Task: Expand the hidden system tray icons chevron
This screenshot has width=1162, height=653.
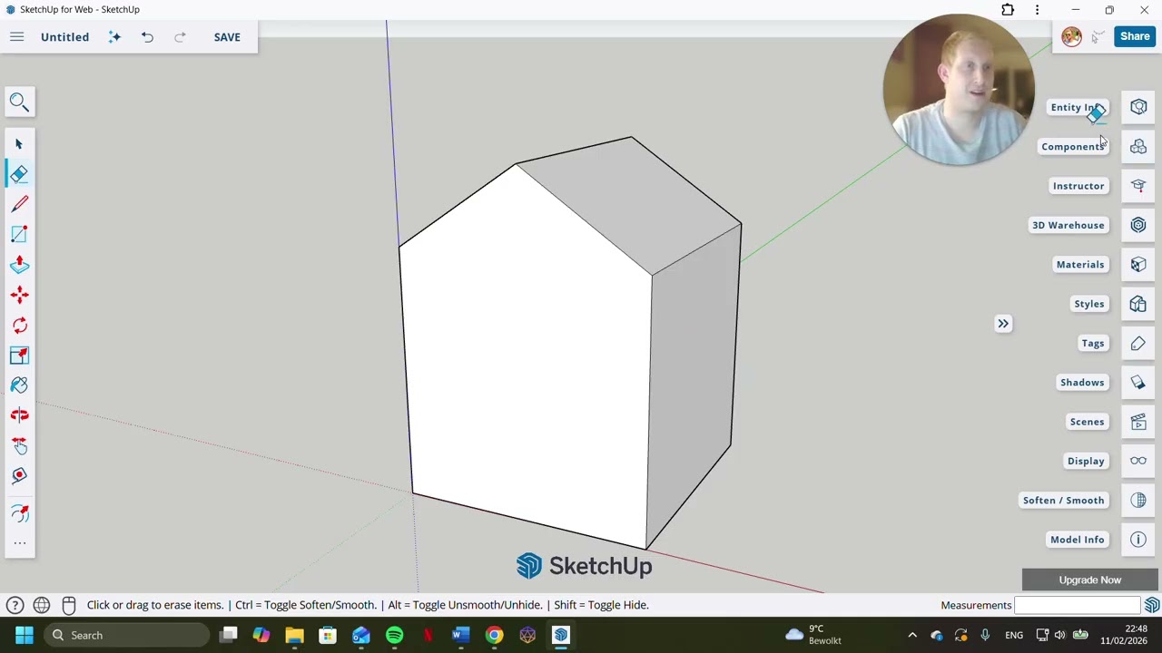Action: 912,635
